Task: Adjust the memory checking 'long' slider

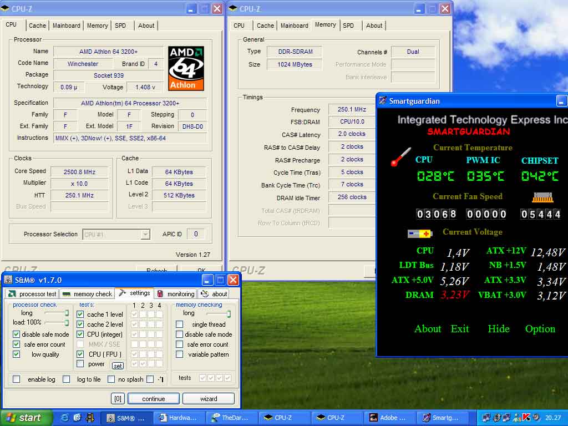Action: [229, 314]
